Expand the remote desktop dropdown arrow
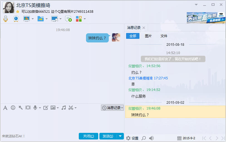Viewport: 226px width, 142px height. 61,19
